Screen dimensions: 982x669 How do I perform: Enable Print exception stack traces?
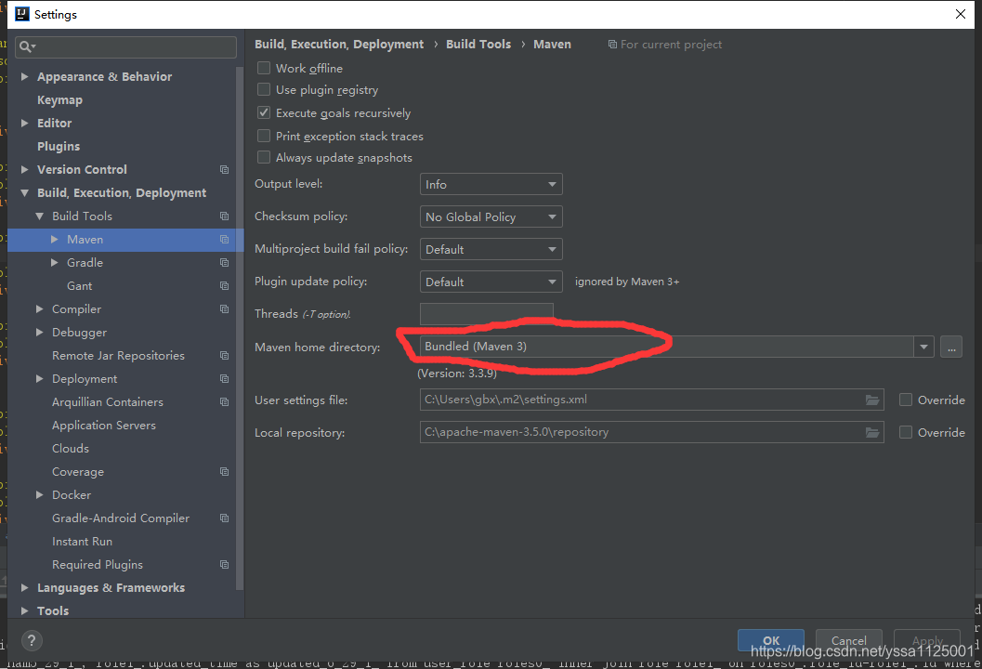click(264, 136)
